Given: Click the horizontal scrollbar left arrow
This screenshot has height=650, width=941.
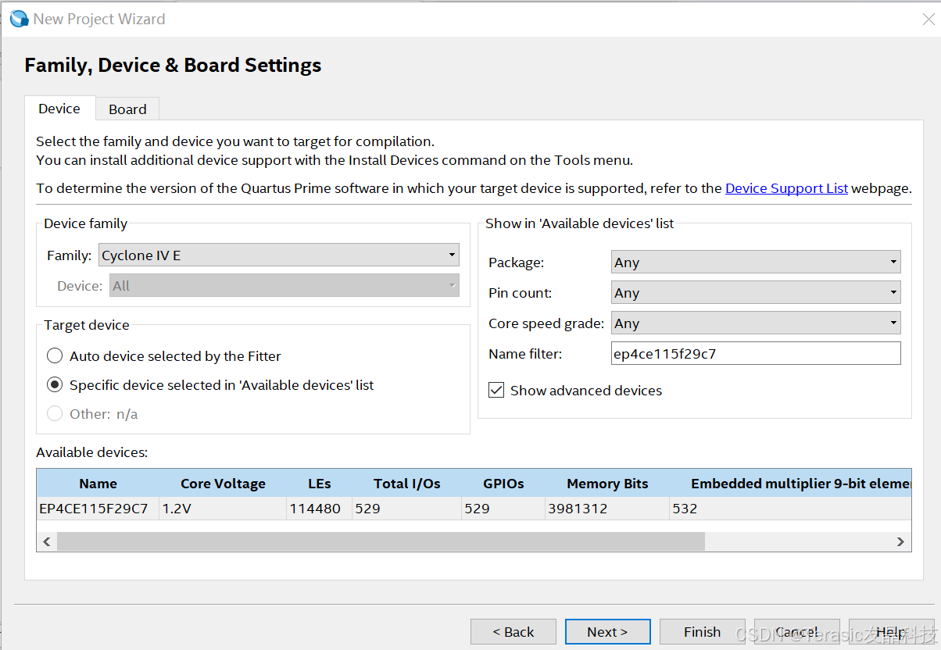Looking at the screenshot, I should (47, 541).
